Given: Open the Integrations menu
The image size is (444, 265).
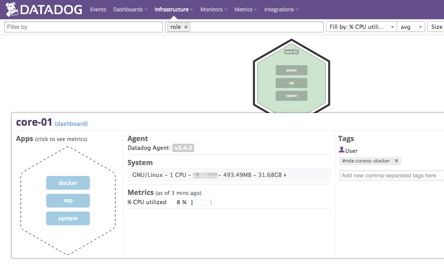Looking at the screenshot, I should 281,9.
